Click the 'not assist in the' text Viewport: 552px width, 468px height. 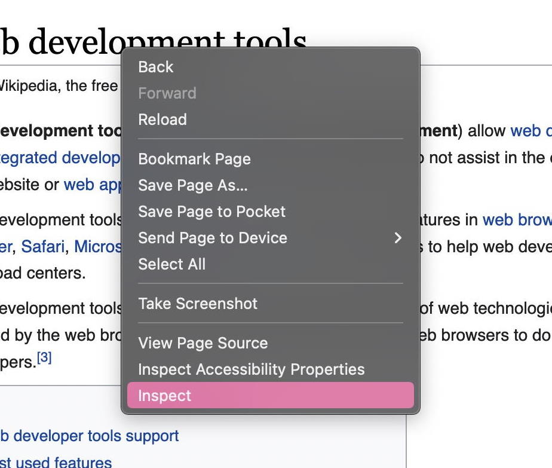(x=487, y=158)
